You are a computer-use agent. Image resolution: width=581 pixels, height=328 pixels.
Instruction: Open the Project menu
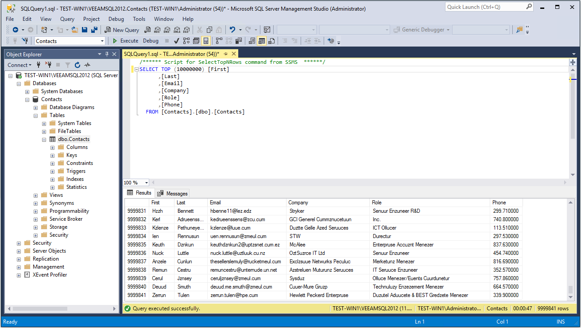click(x=91, y=19)
